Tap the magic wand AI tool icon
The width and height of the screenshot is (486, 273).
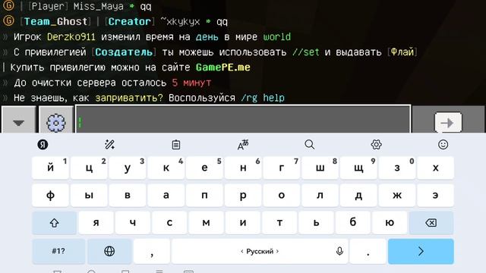109,145
